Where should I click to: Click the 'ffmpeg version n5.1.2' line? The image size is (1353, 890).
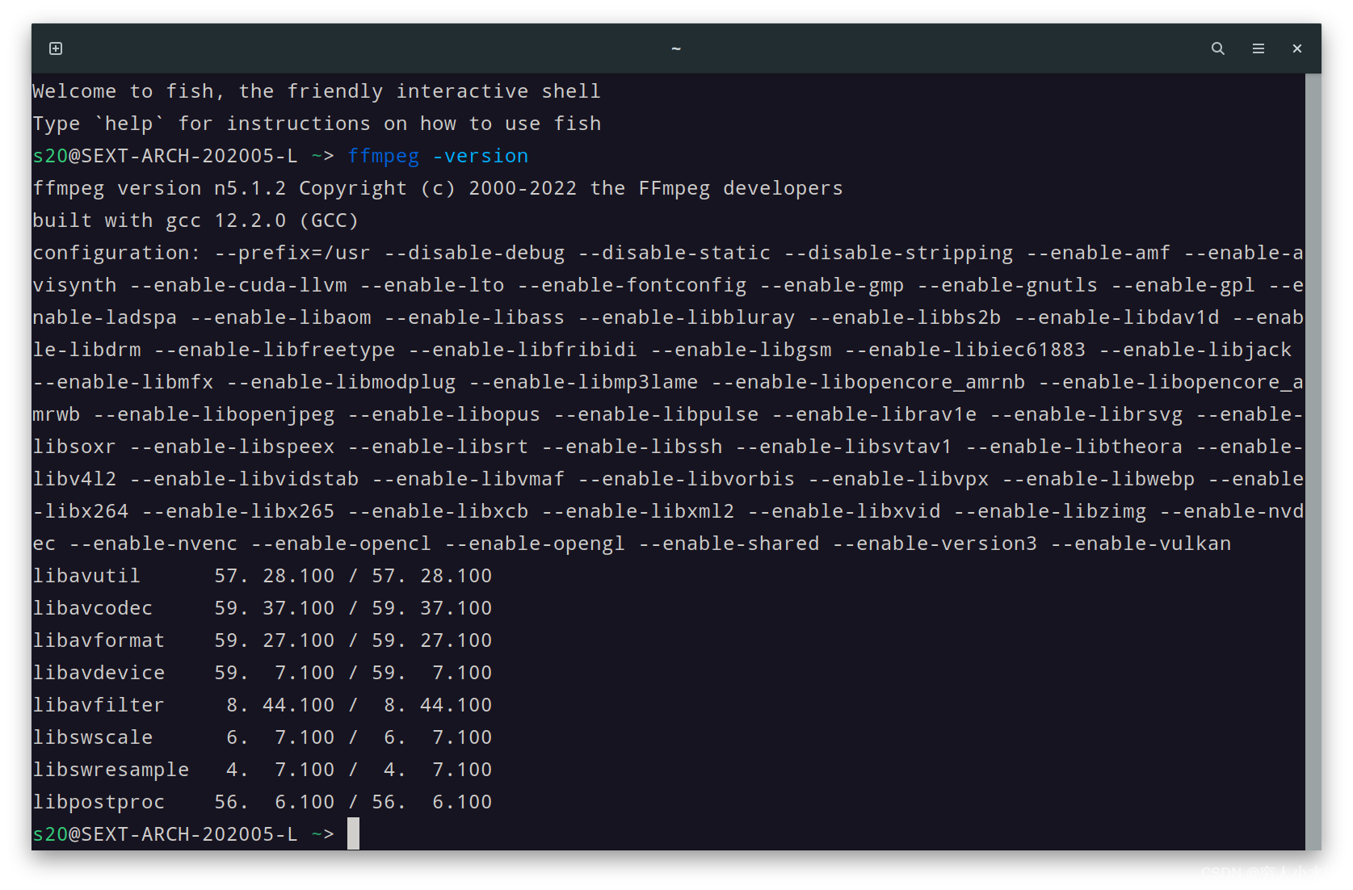[x=437, y=188]
